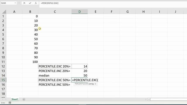Click cell containing value 70

tap(30, 48)
